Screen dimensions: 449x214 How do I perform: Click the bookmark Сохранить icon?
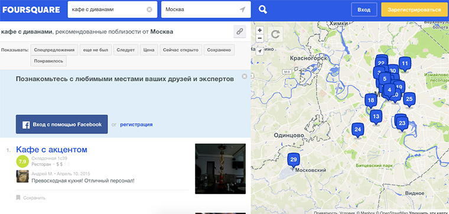(18, 197)
